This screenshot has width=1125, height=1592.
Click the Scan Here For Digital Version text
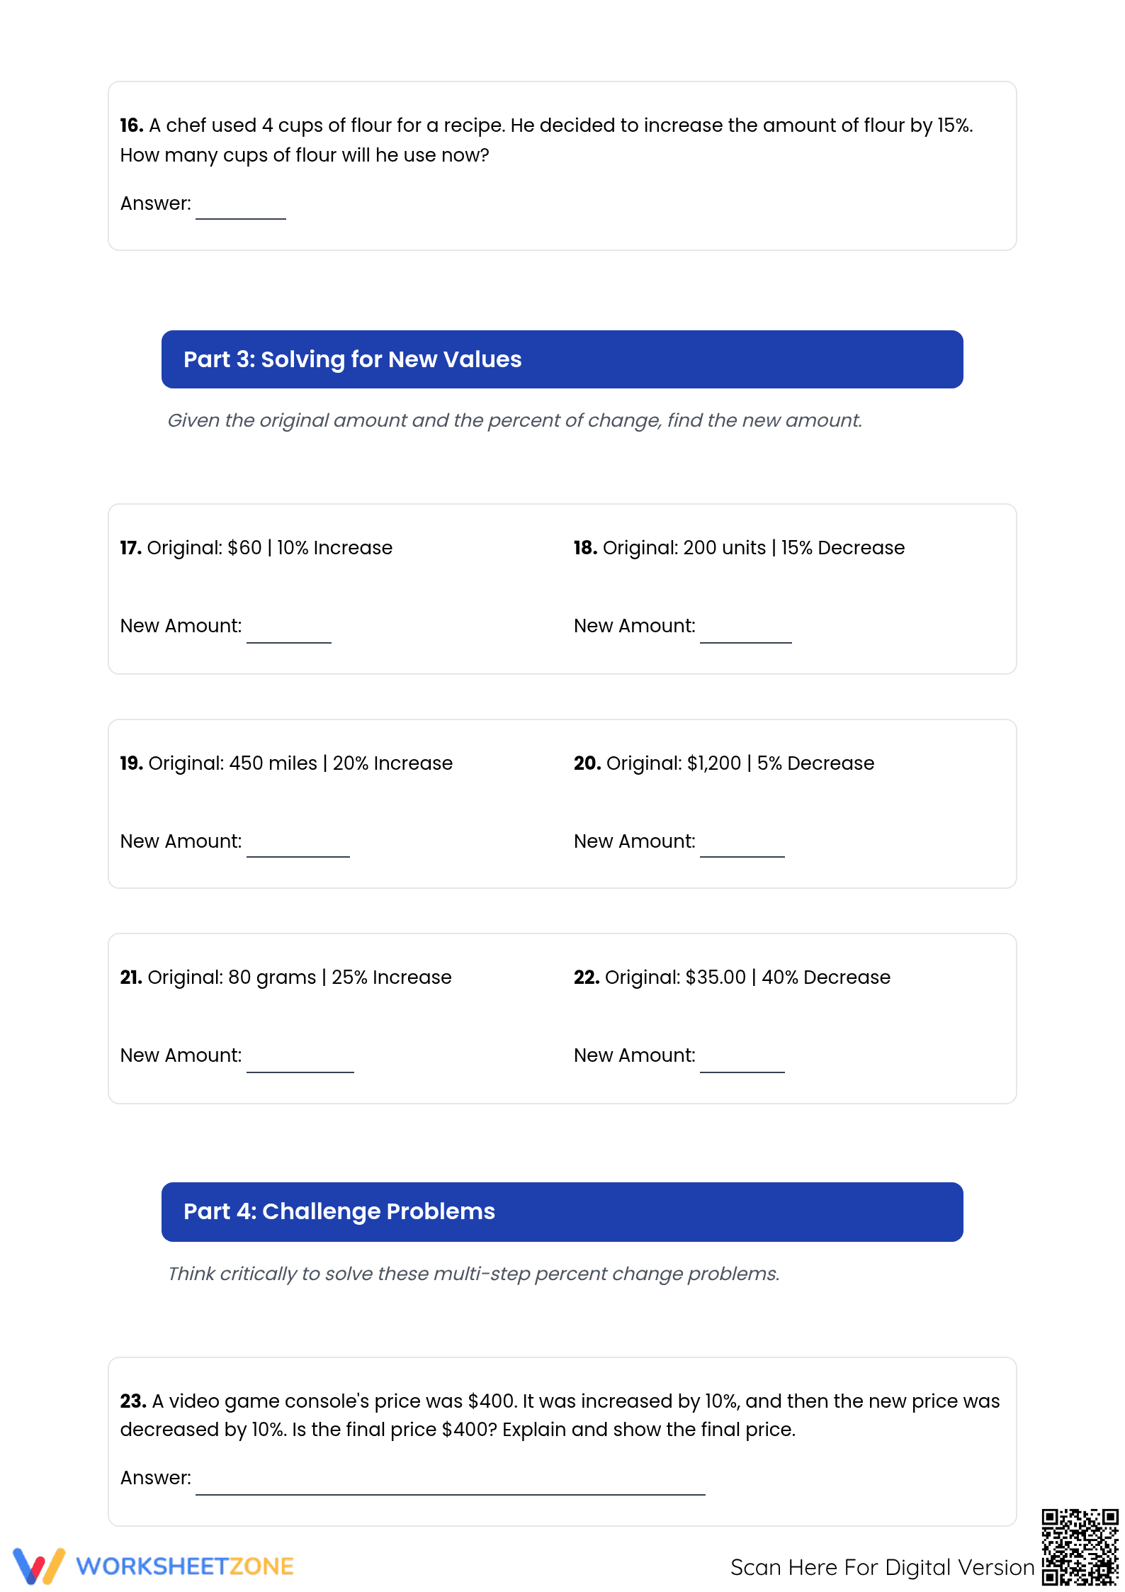pos(882,1567)
